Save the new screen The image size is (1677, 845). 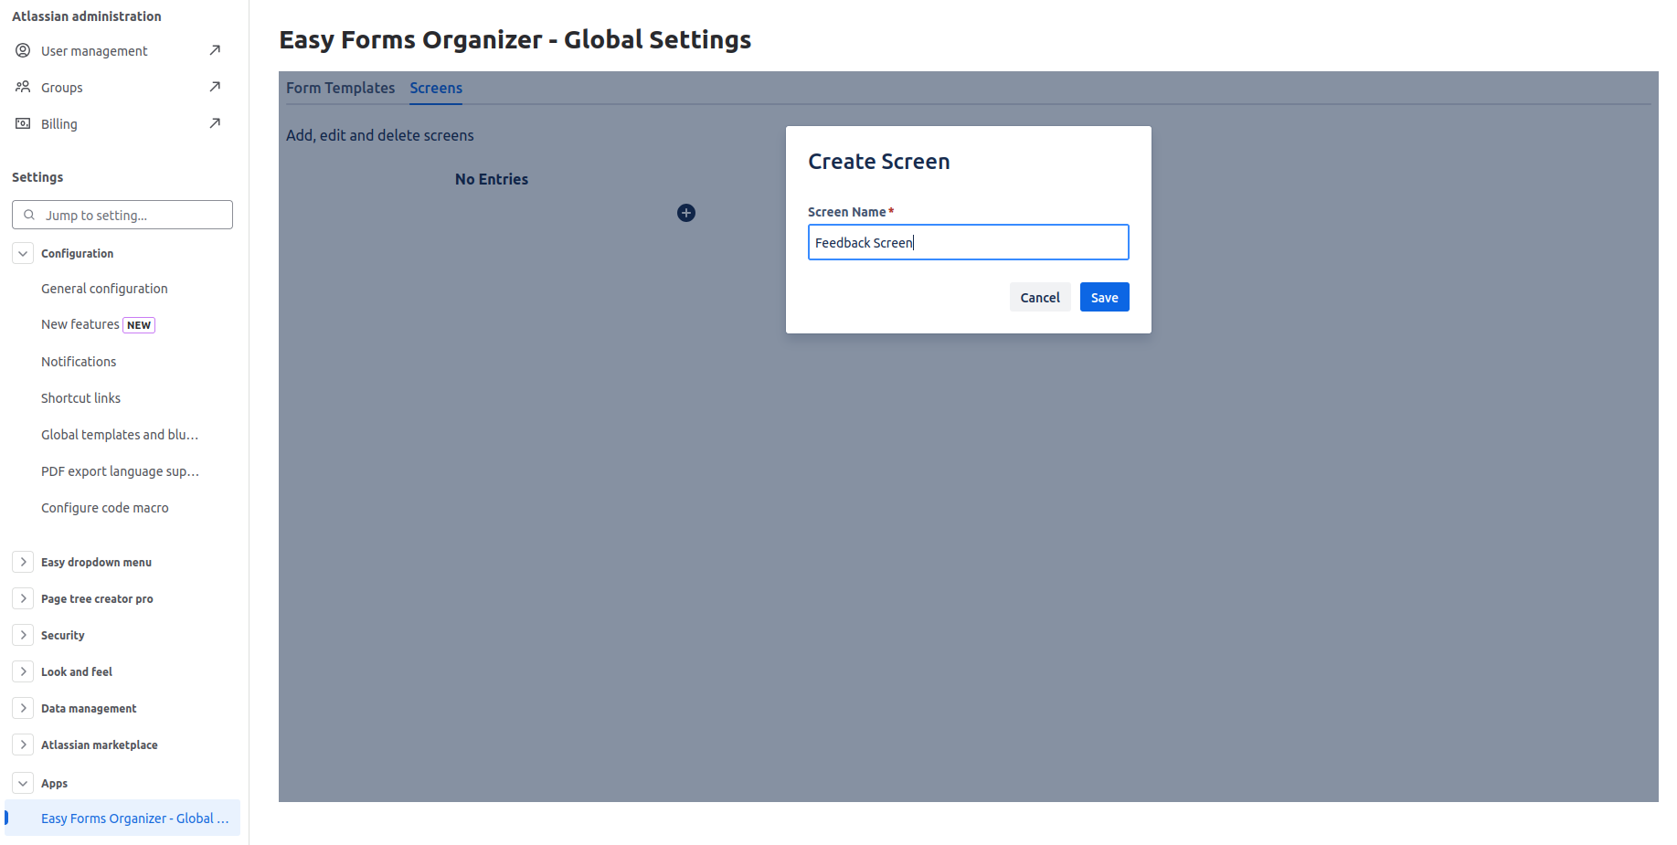pos(1104,297)
